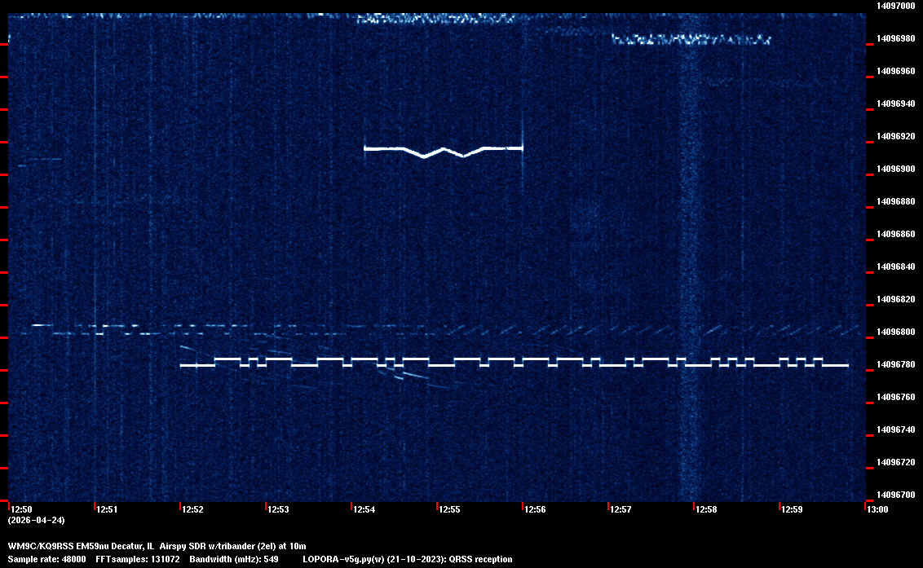Image resolution: width=923 pixels, height=568 pixels.
Task: Click the 14097000 frequency label
Action: pyautogui.click(x=894, y=6)
